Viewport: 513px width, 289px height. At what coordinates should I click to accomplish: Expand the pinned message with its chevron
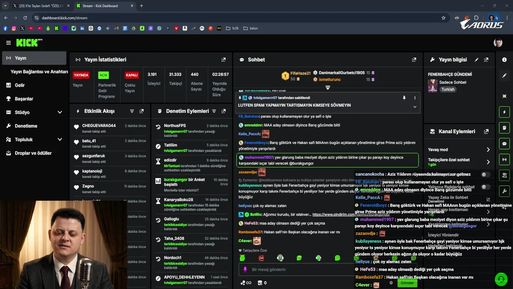click(415, 107)
